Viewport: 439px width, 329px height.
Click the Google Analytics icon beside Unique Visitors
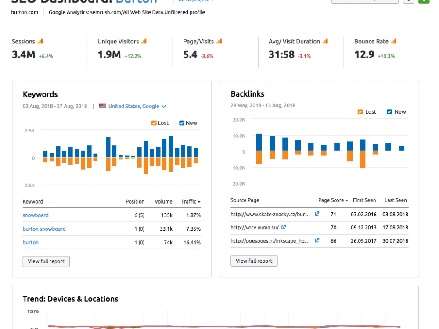tap(144, 41)
